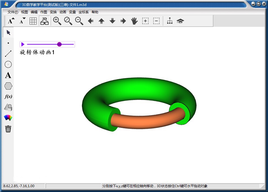Click the trash can delete tool

[8, 129]
